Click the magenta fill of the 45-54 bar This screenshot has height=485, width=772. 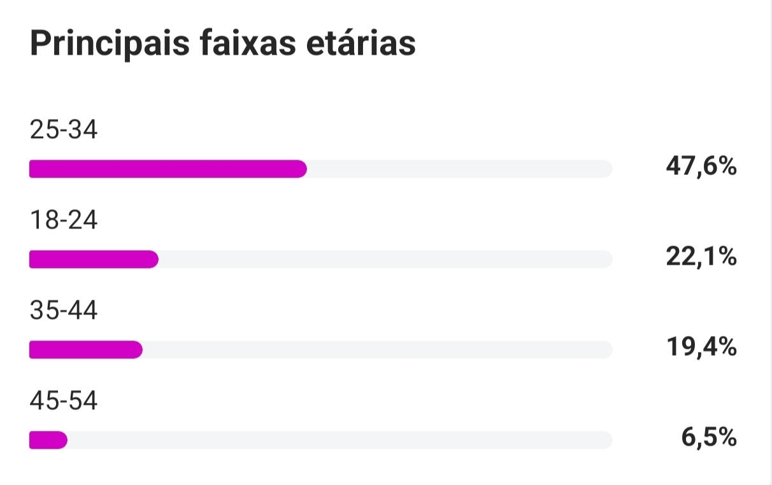coord(48,440)
